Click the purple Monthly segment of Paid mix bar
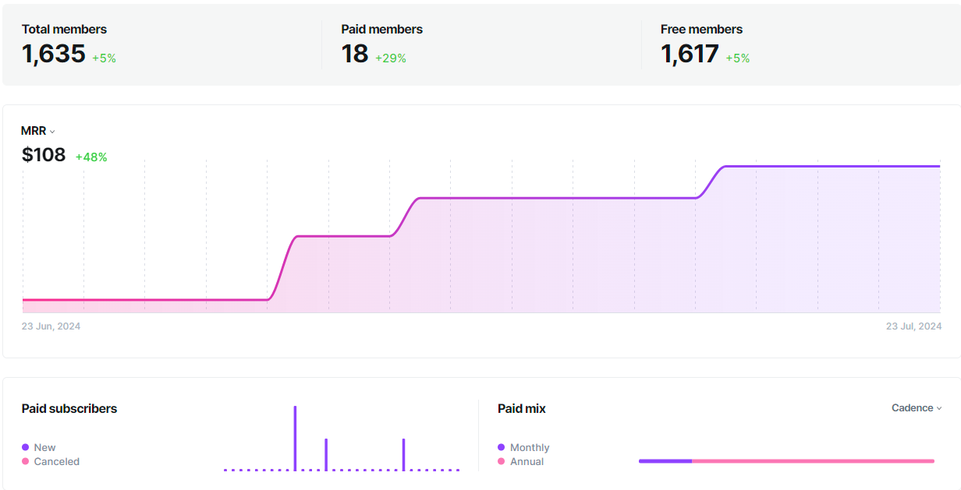 (x=665, y=461)
